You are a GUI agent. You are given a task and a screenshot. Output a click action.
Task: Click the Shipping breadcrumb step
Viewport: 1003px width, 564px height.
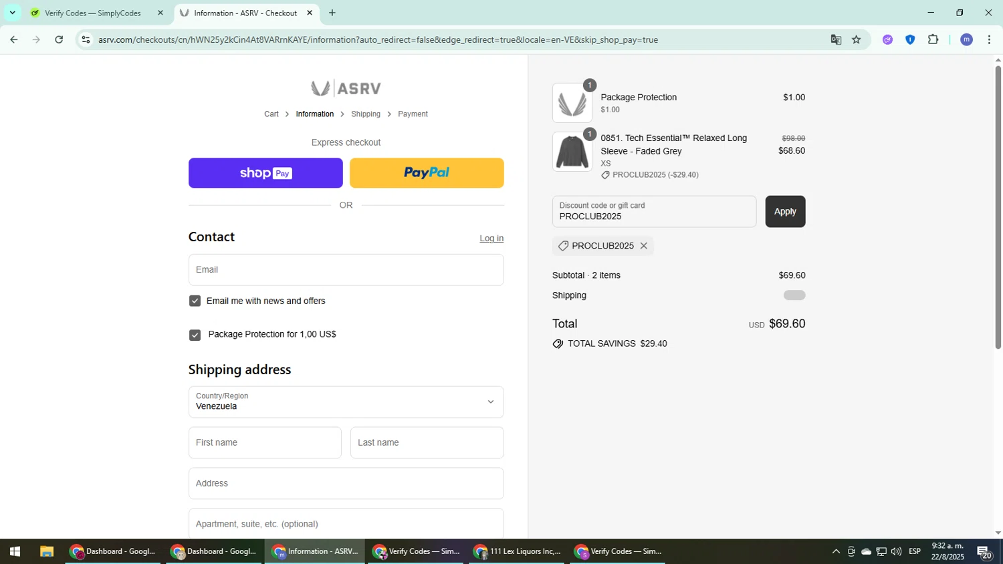[366, 114]
